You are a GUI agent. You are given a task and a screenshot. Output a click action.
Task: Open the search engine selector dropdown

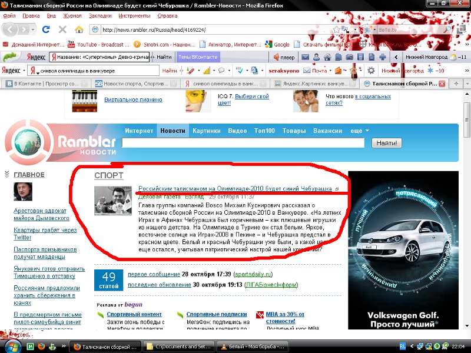tap(374, 29)
